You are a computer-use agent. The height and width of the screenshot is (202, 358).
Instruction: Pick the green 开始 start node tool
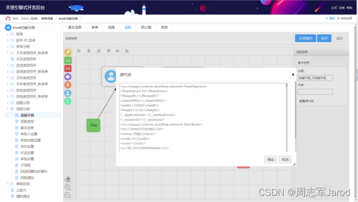68,60
